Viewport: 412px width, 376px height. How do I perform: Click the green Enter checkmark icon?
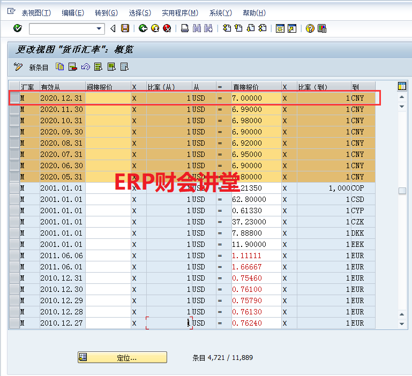pos(18,28)
